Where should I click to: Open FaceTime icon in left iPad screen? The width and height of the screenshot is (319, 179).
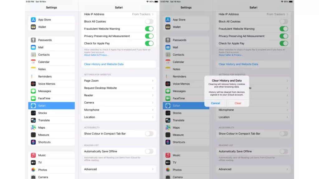point(33,99)
